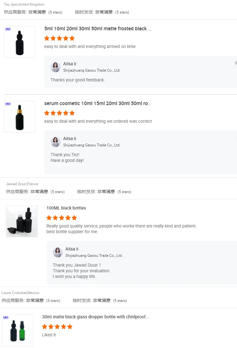
Task: Click Ailsa li avatar under 100ML review
Action: (58, 252)
